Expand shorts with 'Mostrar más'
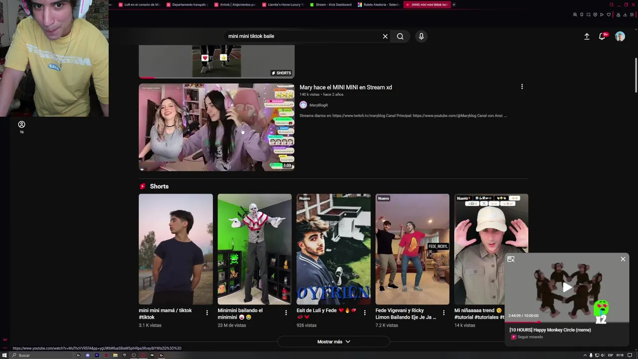This screenshot has height=359, width=638. click(333, 342)
